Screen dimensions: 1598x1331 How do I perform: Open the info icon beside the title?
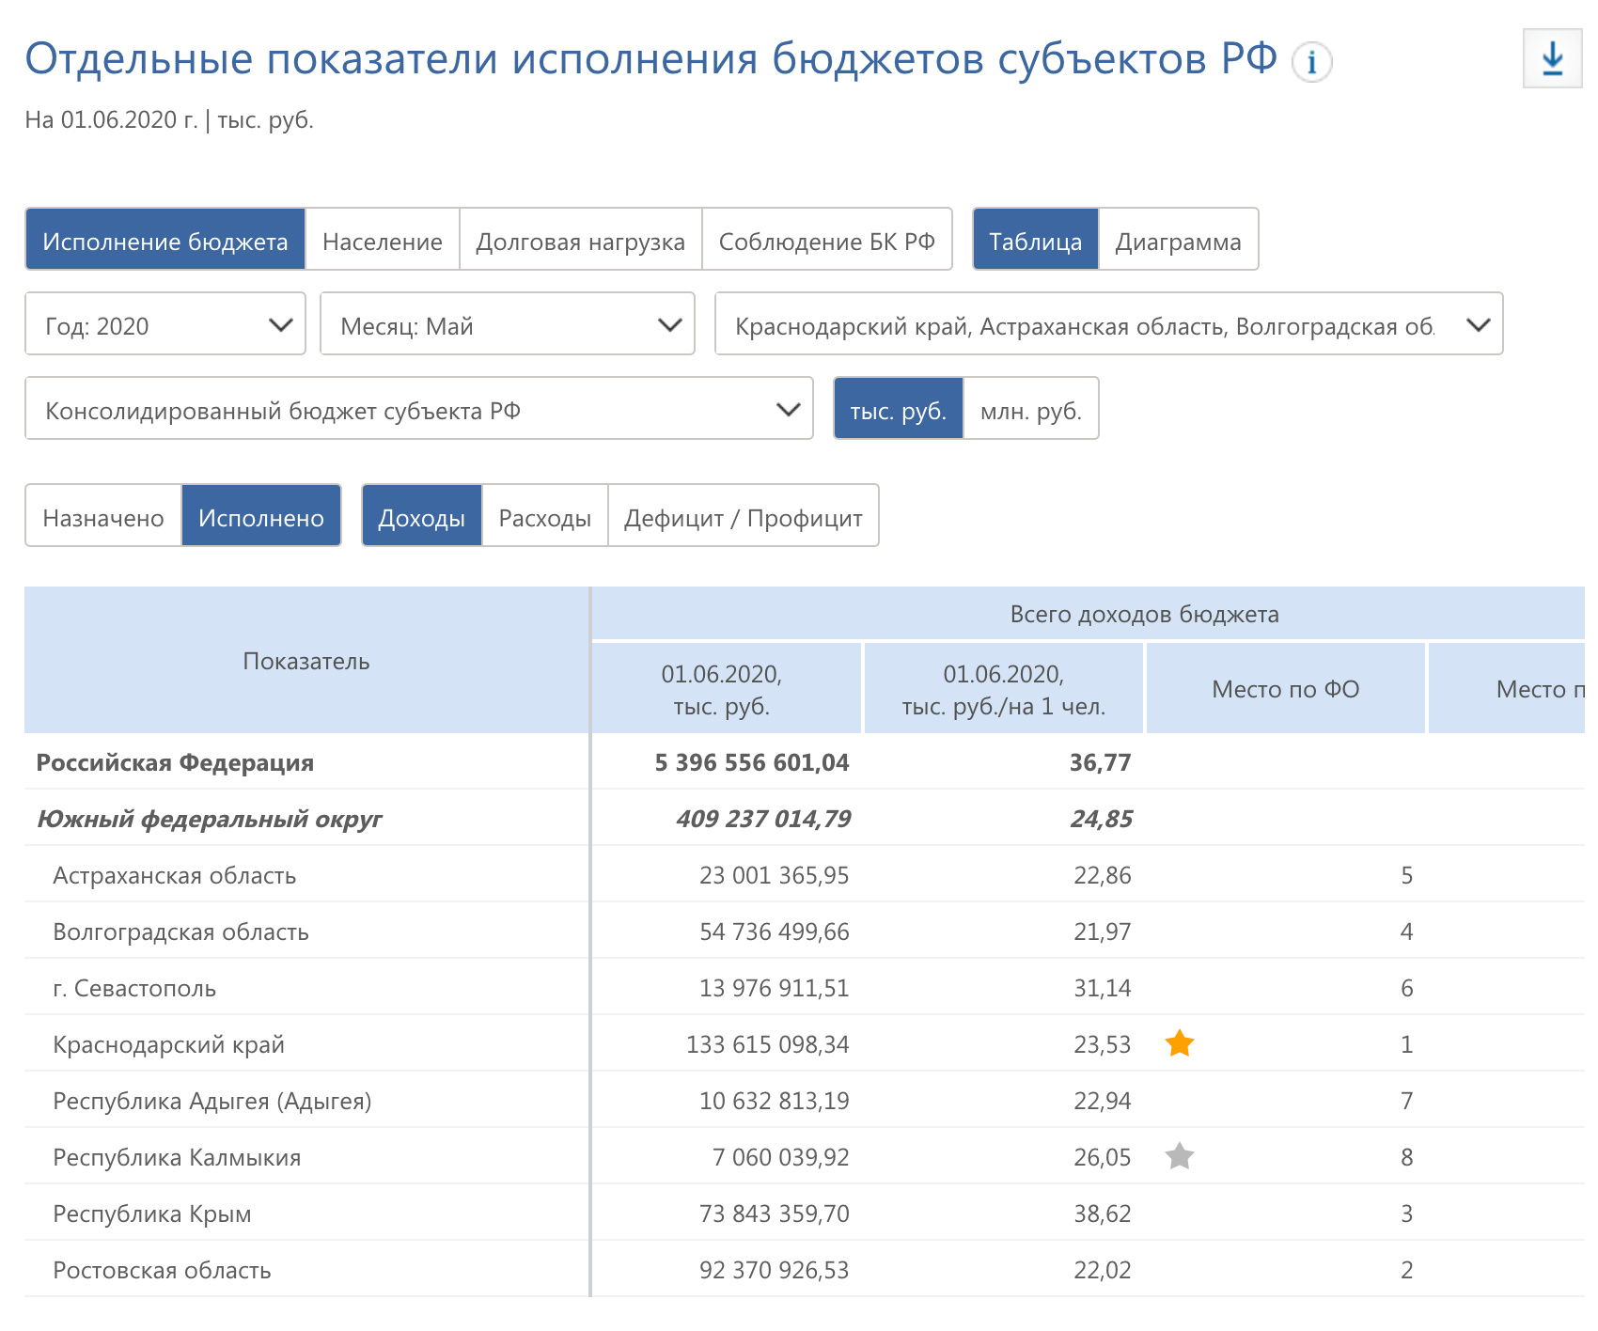[x=1311, y=63]
